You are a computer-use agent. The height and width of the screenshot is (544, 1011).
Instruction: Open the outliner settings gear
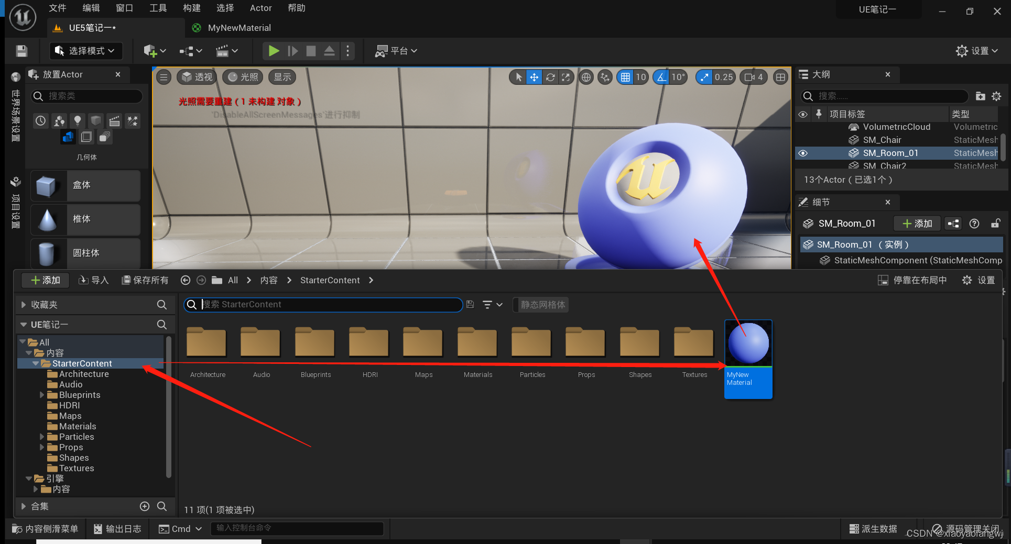click(x=996, y=96)
